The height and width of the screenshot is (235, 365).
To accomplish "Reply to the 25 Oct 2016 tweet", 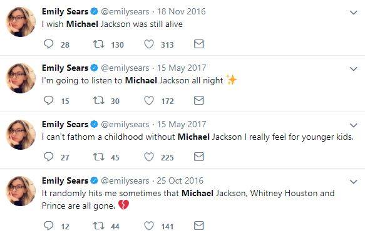I will tap(48, 226).
